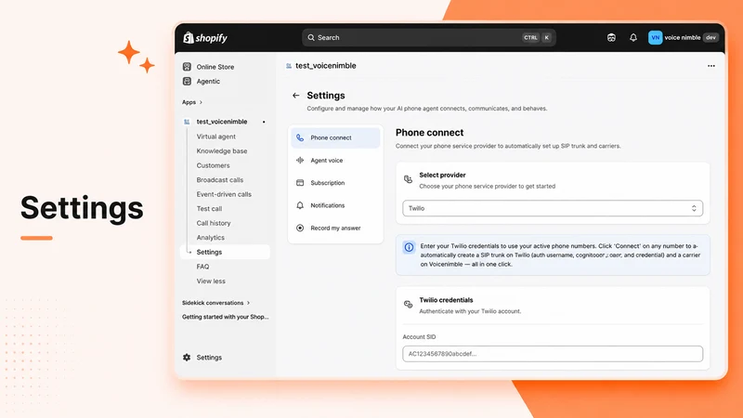Open Agentic in sidebar
Image resolution: width=743 pixels, height=418 pixels.
tap(208, 81)
